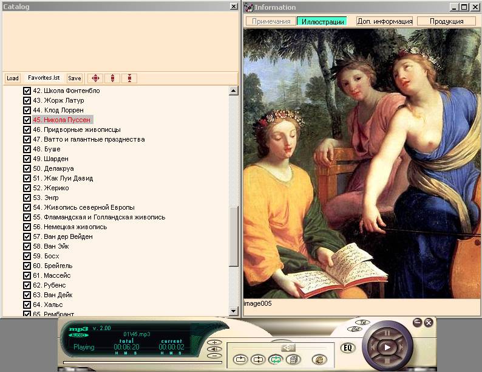The image size is (482, 372).
Task: Switch to the Иллюстрации tab
Action: (322, 21)
